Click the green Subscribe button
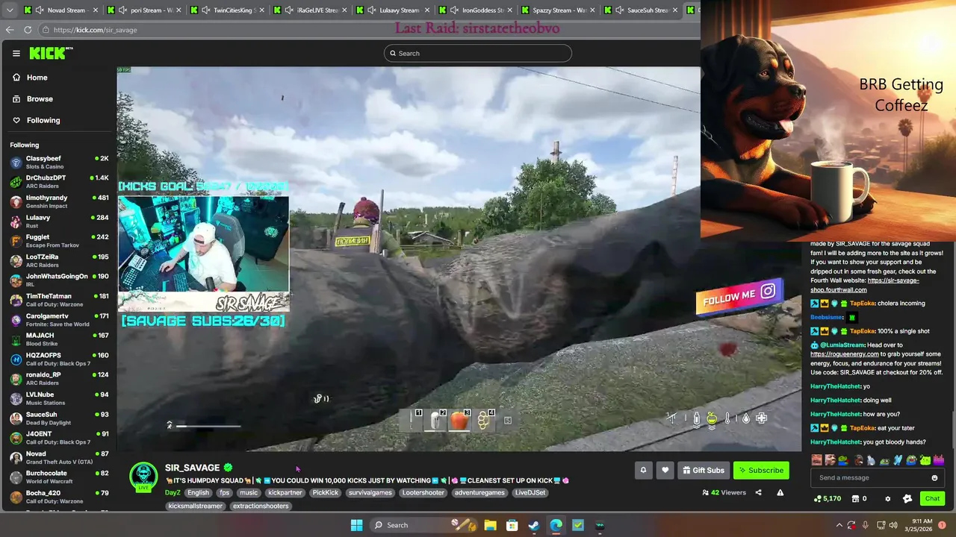 pos(761,470)
